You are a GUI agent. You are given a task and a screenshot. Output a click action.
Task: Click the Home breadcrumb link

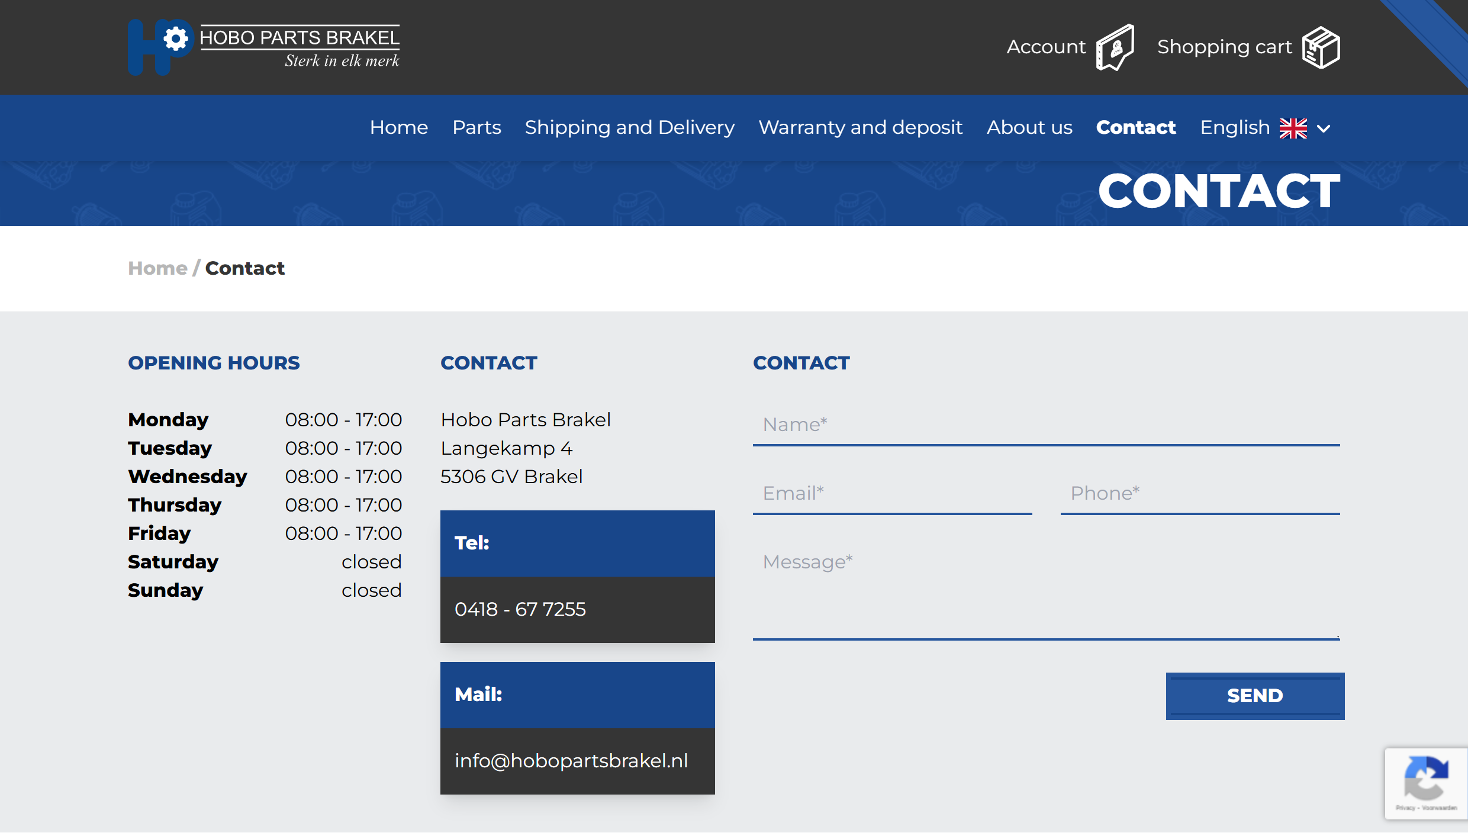tap(157, 268)
